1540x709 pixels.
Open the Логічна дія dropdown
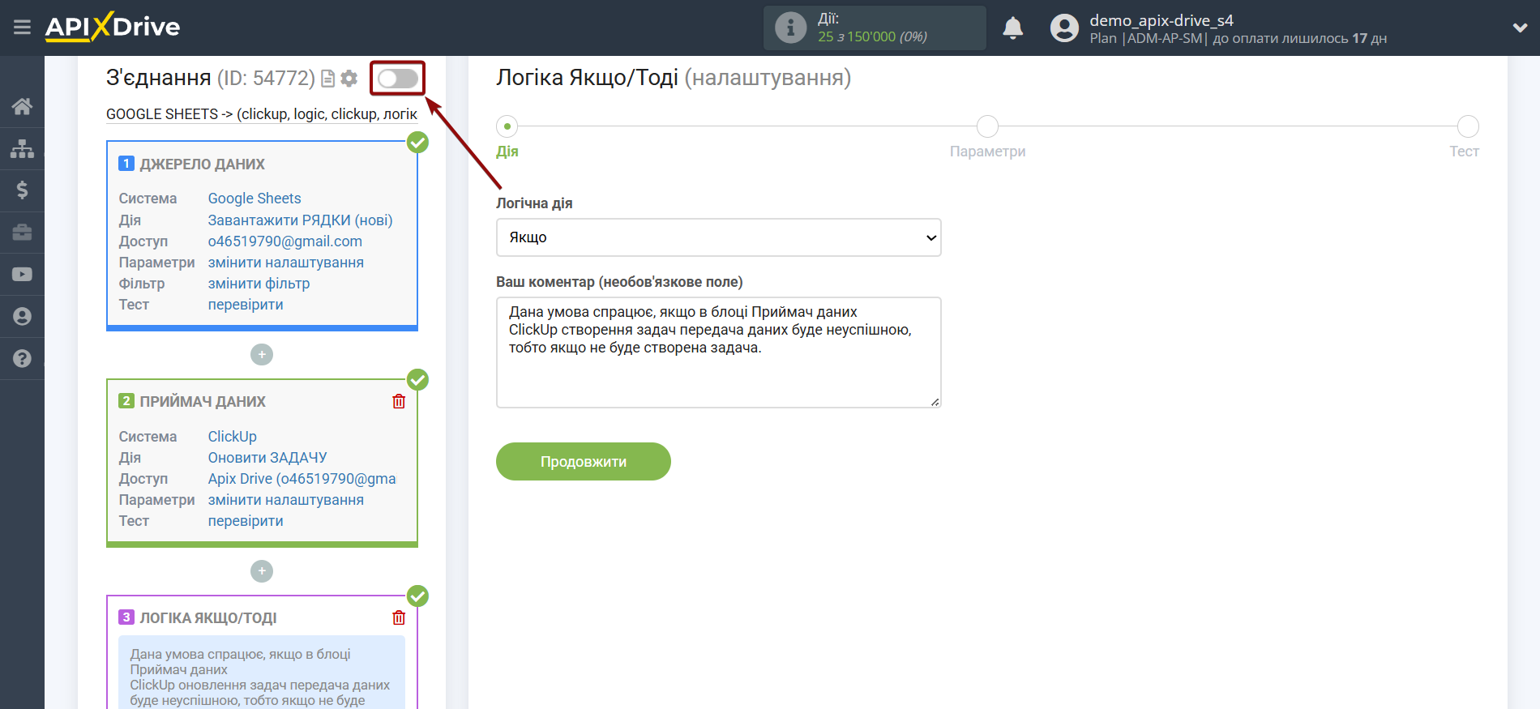click(718, 237)
